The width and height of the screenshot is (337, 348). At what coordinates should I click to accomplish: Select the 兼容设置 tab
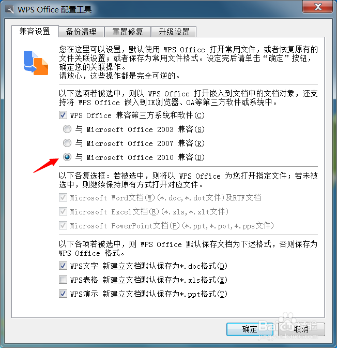pyautogui.click(x=35, y=31)
